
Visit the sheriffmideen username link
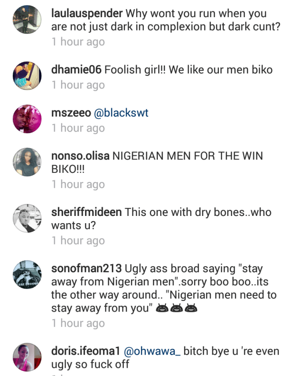pyautogui.click(x=86, y=213)
